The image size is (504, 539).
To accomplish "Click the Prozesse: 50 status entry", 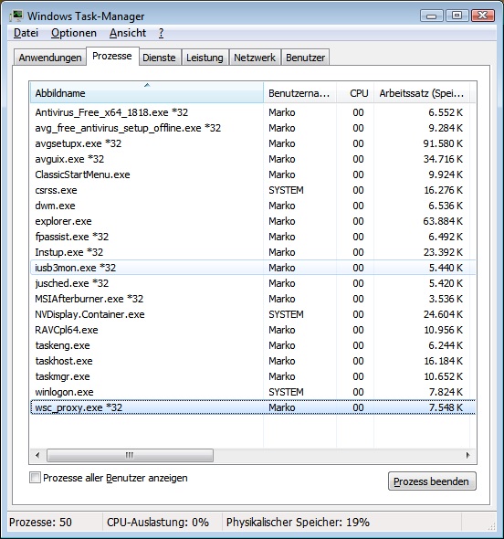I will click(x=40, y=523).
